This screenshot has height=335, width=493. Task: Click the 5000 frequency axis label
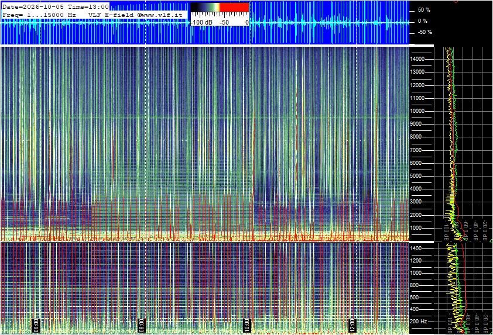416,176
